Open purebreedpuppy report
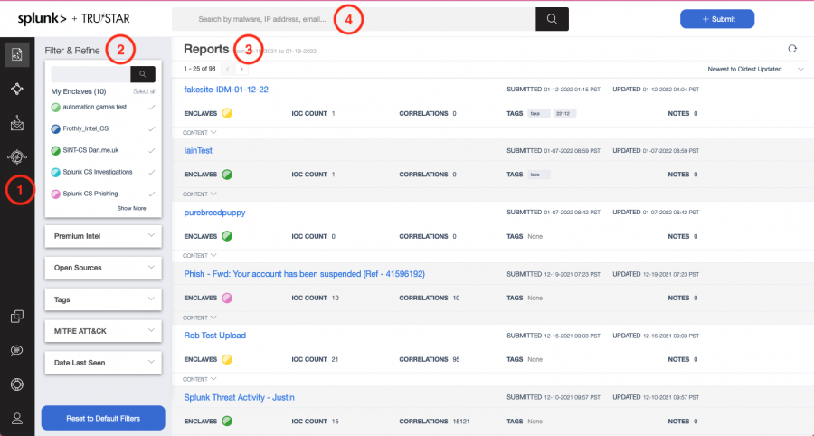Viewport: 814px width, 436px height. (x=214, y=213)
